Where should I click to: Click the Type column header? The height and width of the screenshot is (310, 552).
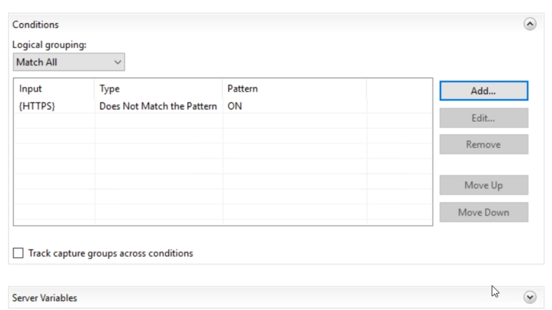click(x=110, y=89)
